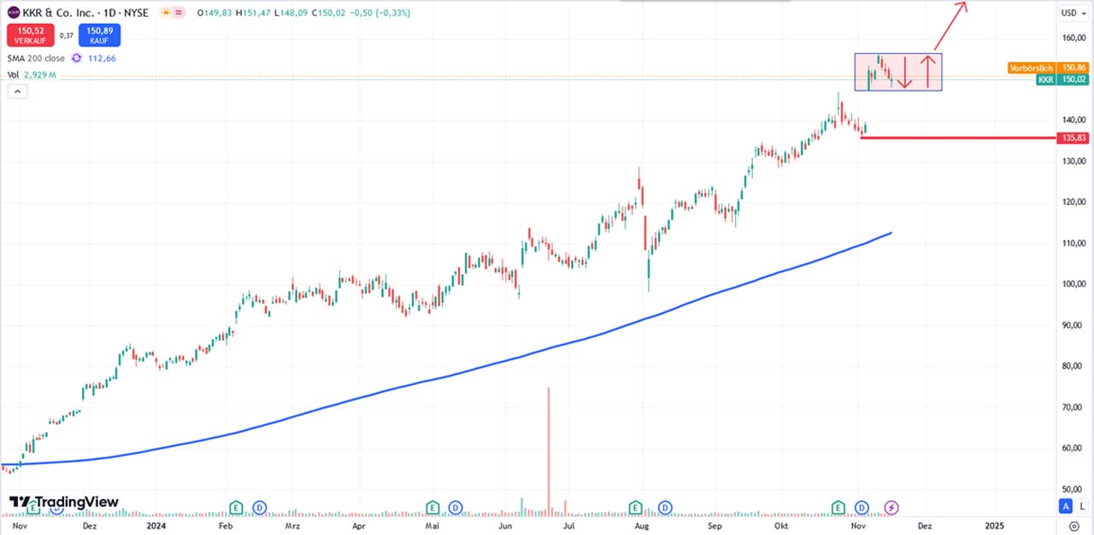Click the 2,929 M volume value
The height and width of the screenshot is (535, 1094).
click(x=39, y=75)
